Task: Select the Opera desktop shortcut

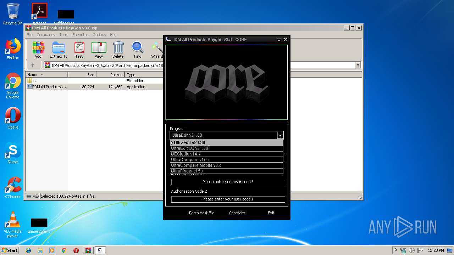Action: click(13, 118)
